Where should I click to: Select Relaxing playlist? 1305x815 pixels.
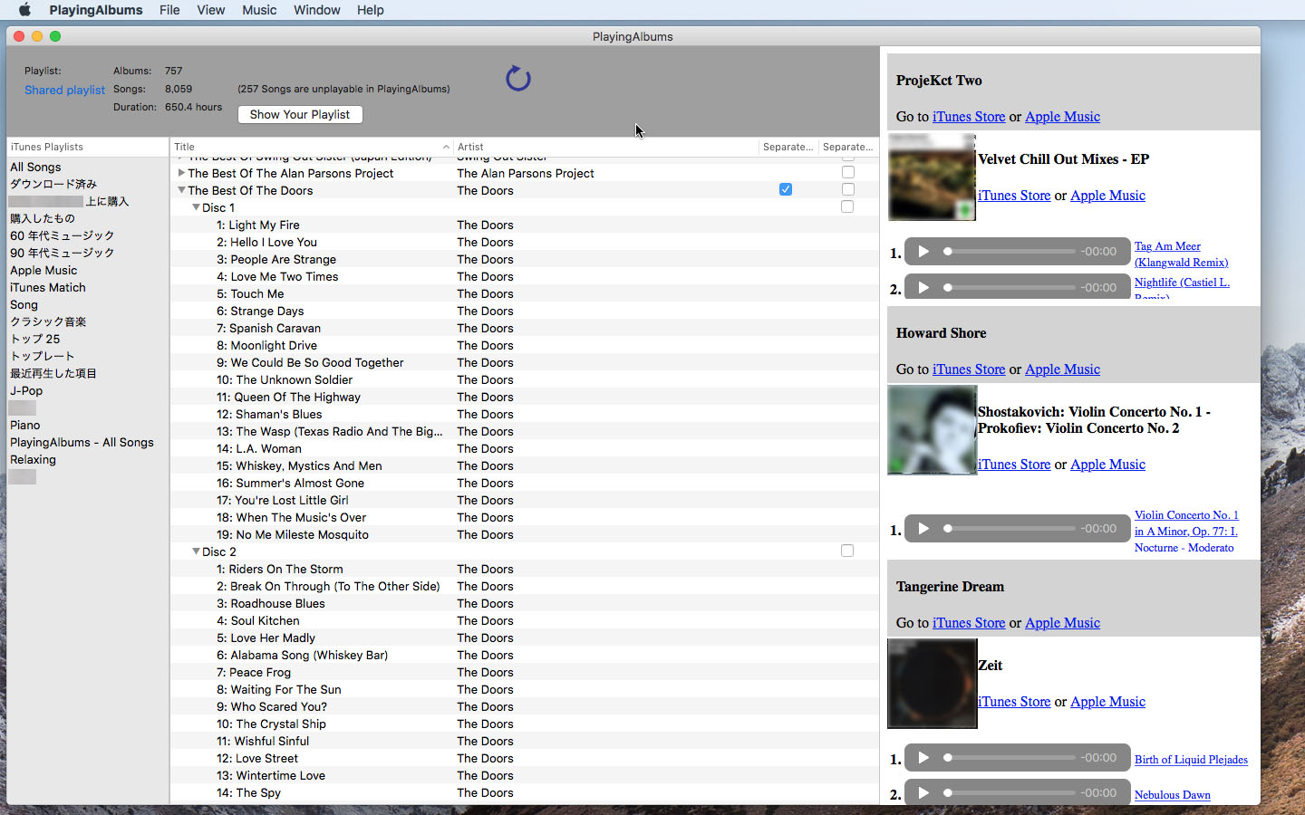(x=87, y=459)
